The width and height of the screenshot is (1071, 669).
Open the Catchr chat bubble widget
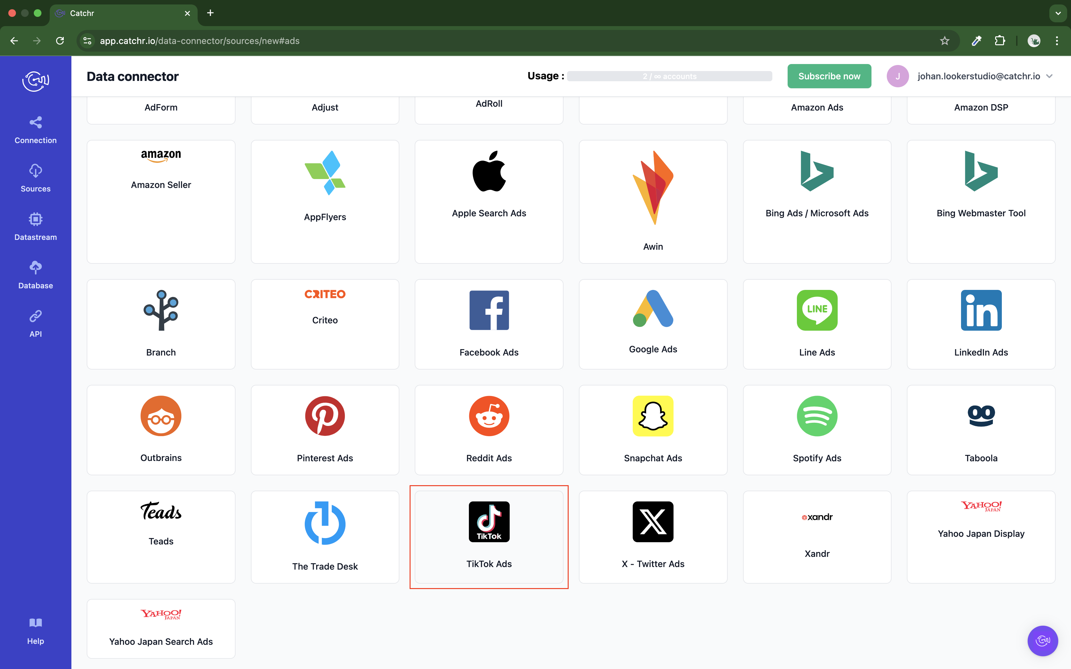1042,640
